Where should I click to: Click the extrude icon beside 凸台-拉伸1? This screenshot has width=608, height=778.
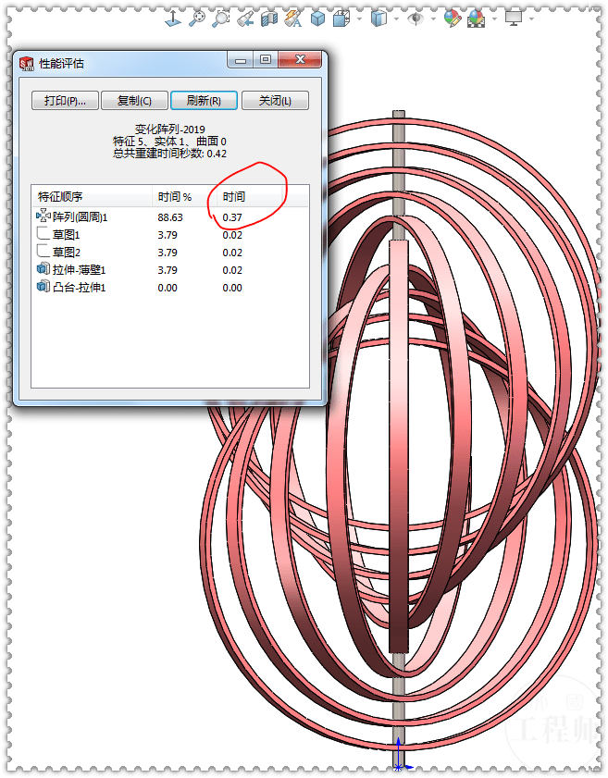[x=43, y=286]
